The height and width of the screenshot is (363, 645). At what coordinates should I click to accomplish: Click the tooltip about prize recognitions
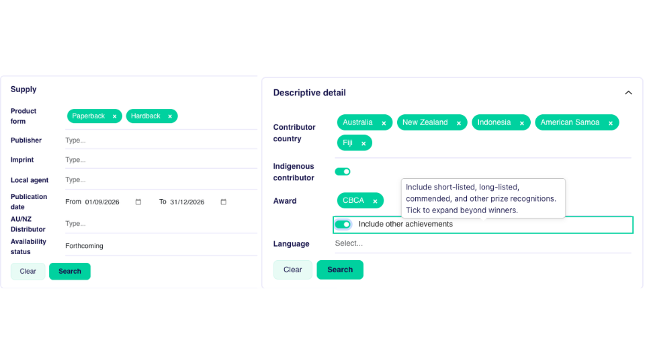(483, 198)
